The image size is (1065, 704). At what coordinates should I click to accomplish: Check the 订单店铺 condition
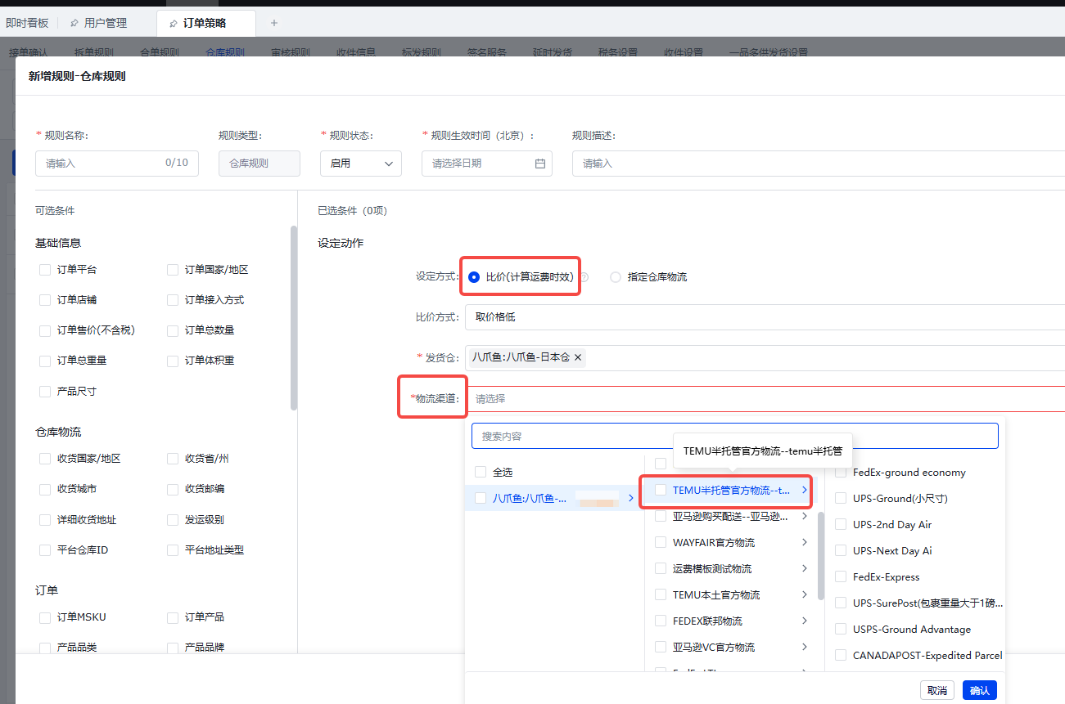click(x=45, y=300)
